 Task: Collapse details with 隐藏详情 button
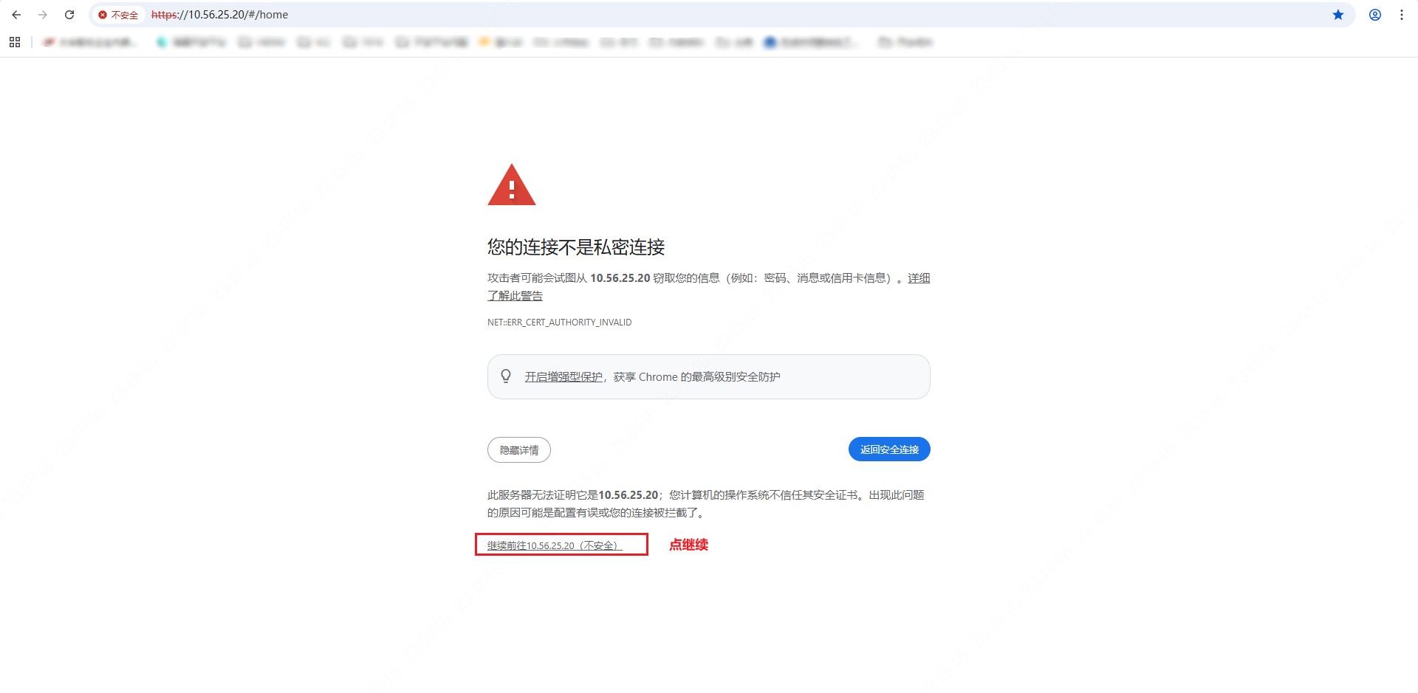pos(519,450)
